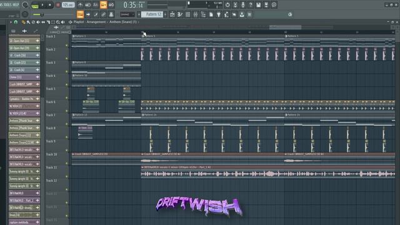The height and width of the screenshot is (225, 400).
Task: Select the Select tool in playlist
Action: point(53,22)
